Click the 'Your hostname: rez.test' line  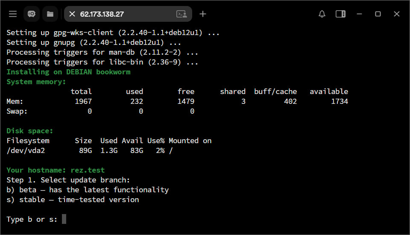[x=56, y=170]
